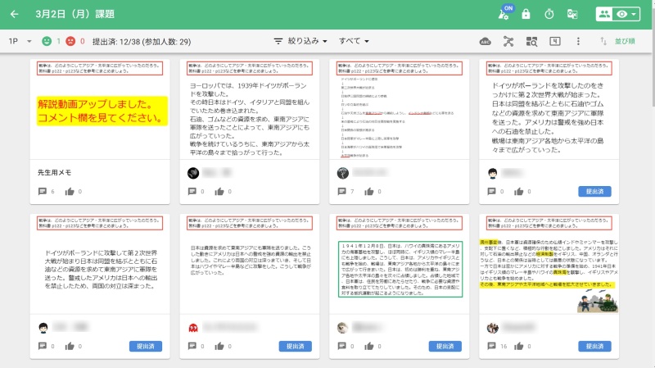Click the thumbs-up icon on 先生用メモ card

69,192
